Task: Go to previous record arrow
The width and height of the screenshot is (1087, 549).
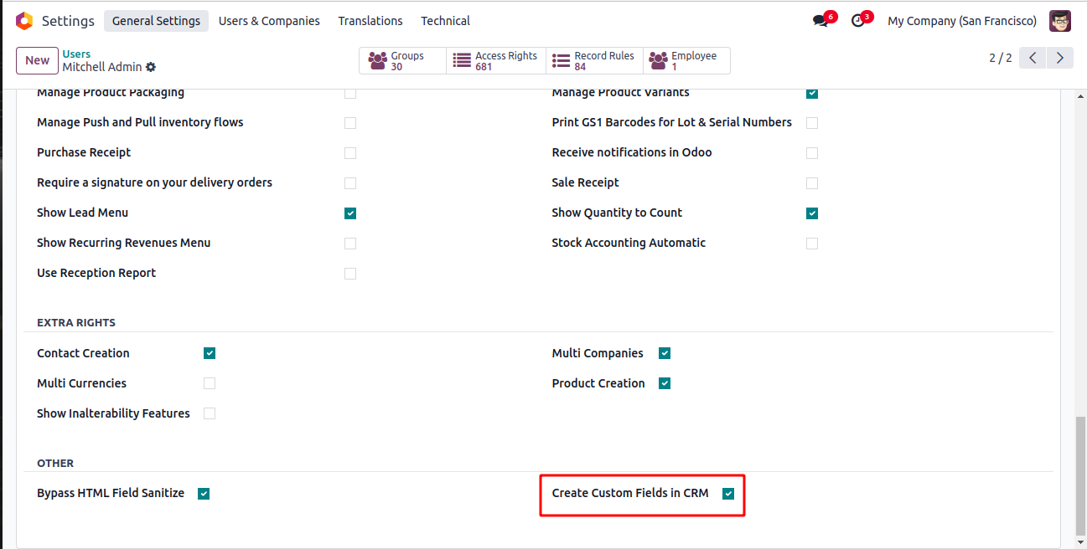Action: [1033, 58]
